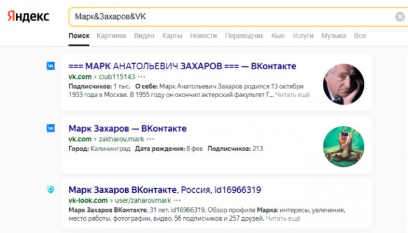Click the vk-look favicon beside id16966319 result
The width and height of the screenshot is (408, 233).
(x=50, y=189)
